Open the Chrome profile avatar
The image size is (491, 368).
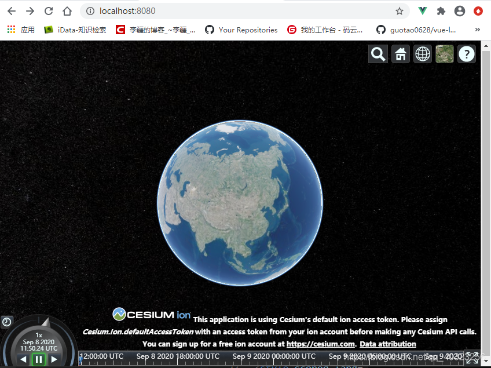coord(459,10)
